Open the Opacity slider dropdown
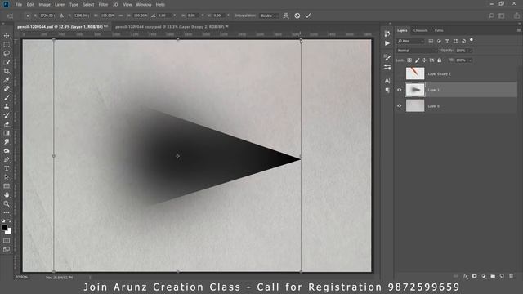523x294 pixels. click(x=471, y=51)
